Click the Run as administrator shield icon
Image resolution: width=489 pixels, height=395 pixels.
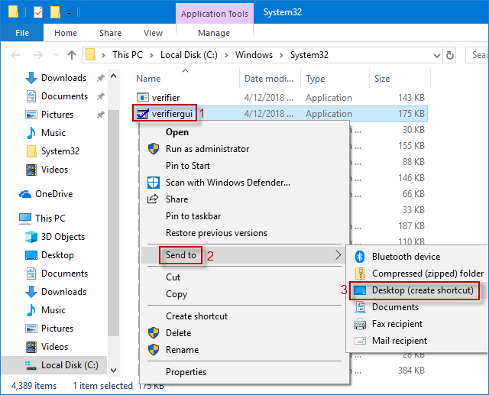pyautogui.click(x=153, y=149)
